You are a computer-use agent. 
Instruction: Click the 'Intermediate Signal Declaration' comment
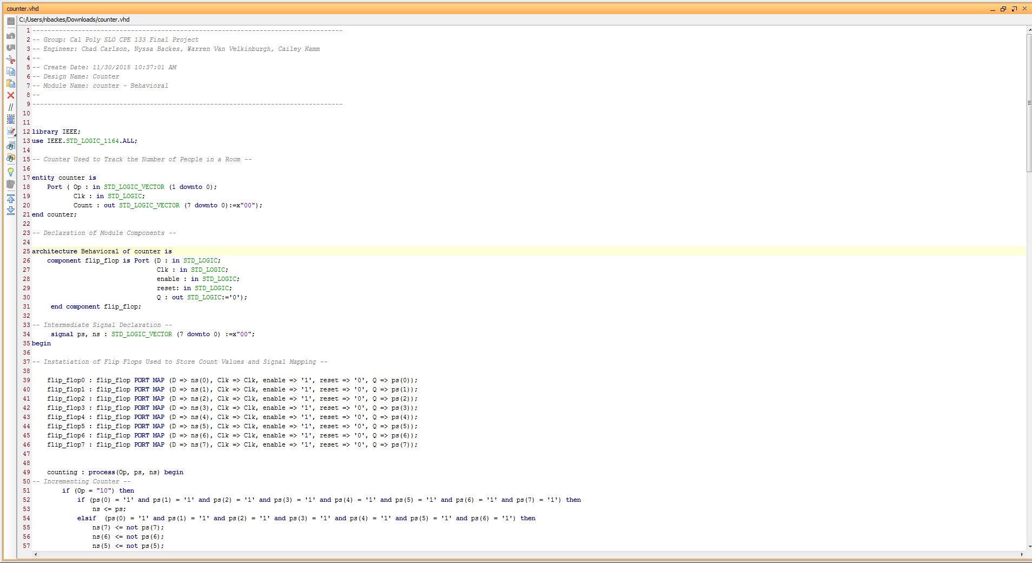[102, 325]
